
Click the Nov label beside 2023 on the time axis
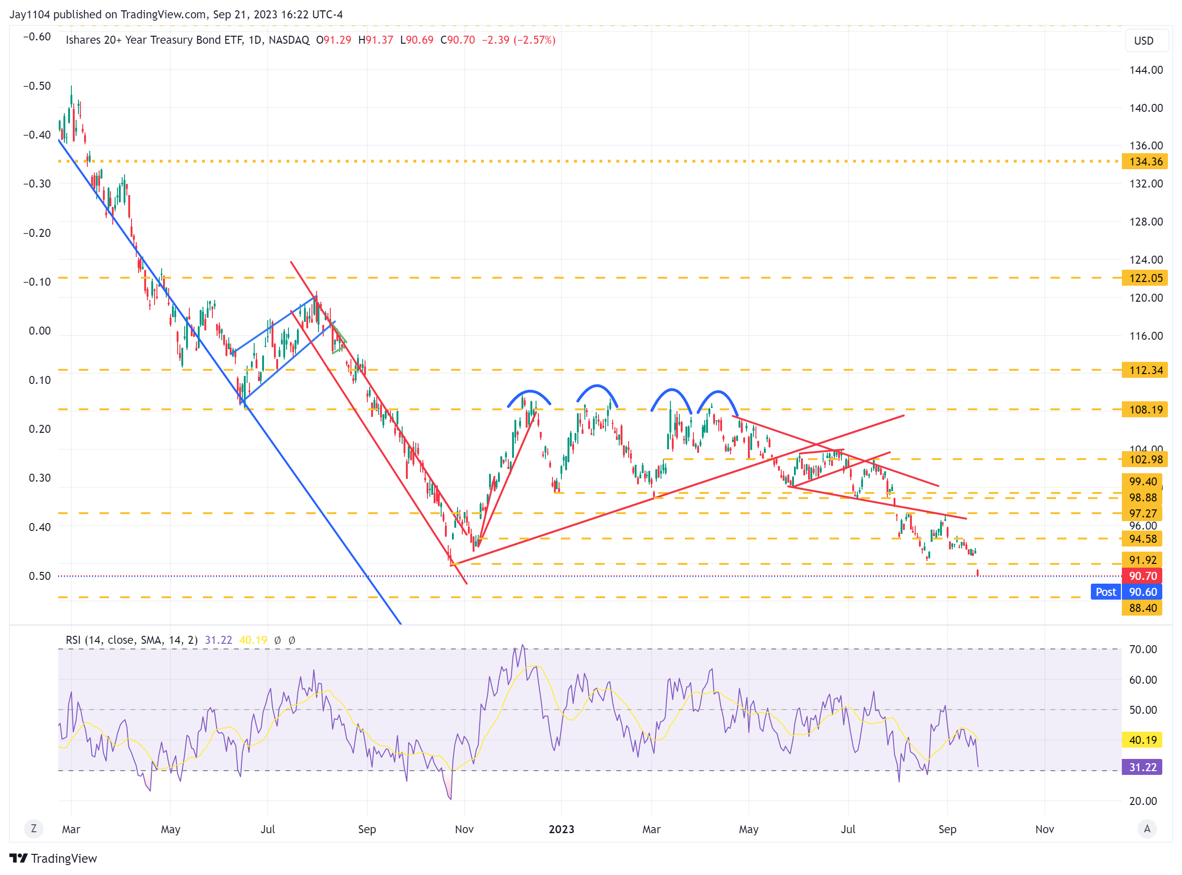click(x=465, y=829)
